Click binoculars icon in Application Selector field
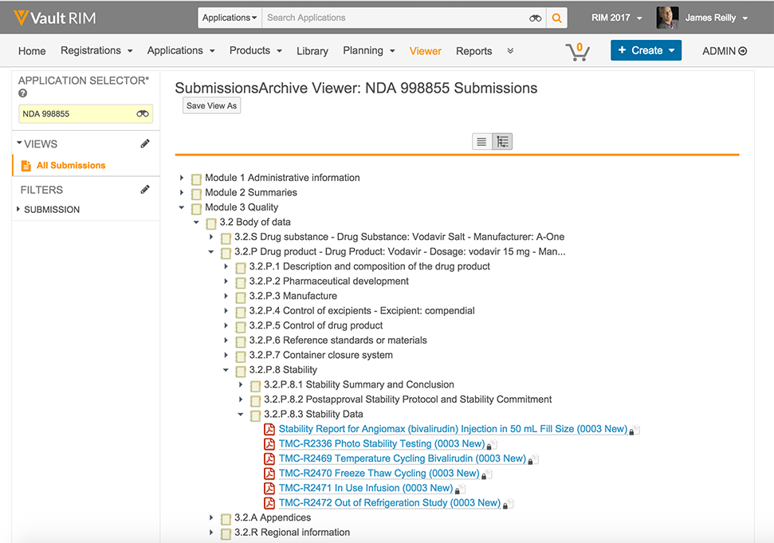Viewport: 774px width, 543px height. coord(143,114)
